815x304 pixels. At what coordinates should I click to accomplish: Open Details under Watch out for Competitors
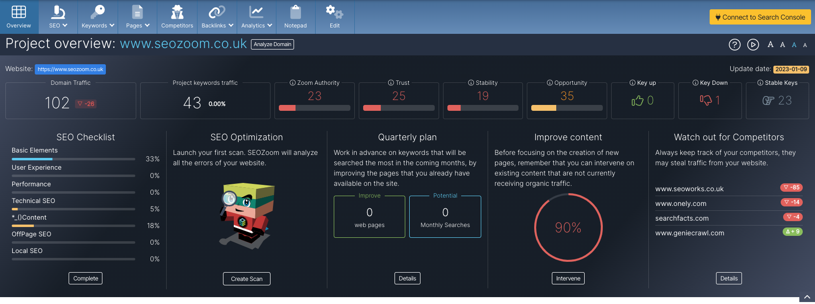click(729, 279)
